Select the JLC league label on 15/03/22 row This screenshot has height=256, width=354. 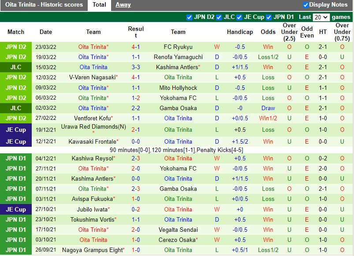[16, 67]
